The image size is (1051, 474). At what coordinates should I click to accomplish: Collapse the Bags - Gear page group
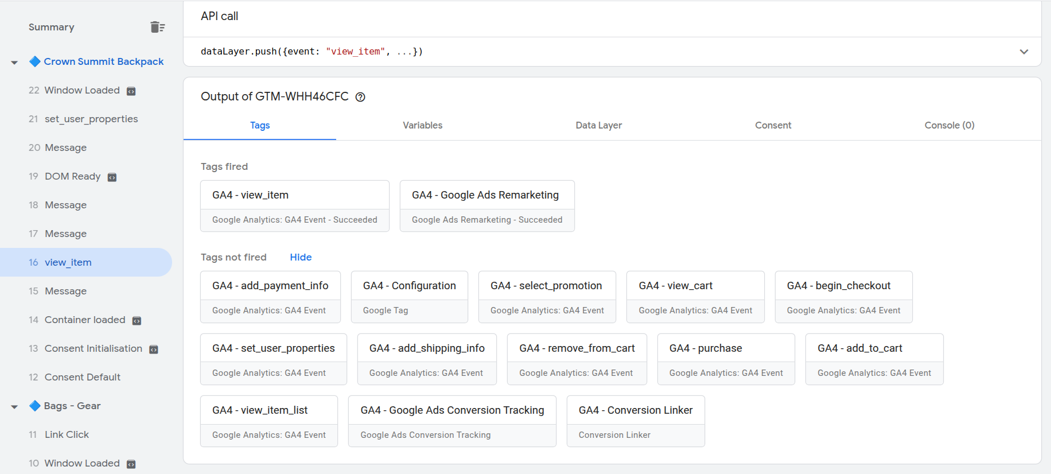(x=14, y=406)
